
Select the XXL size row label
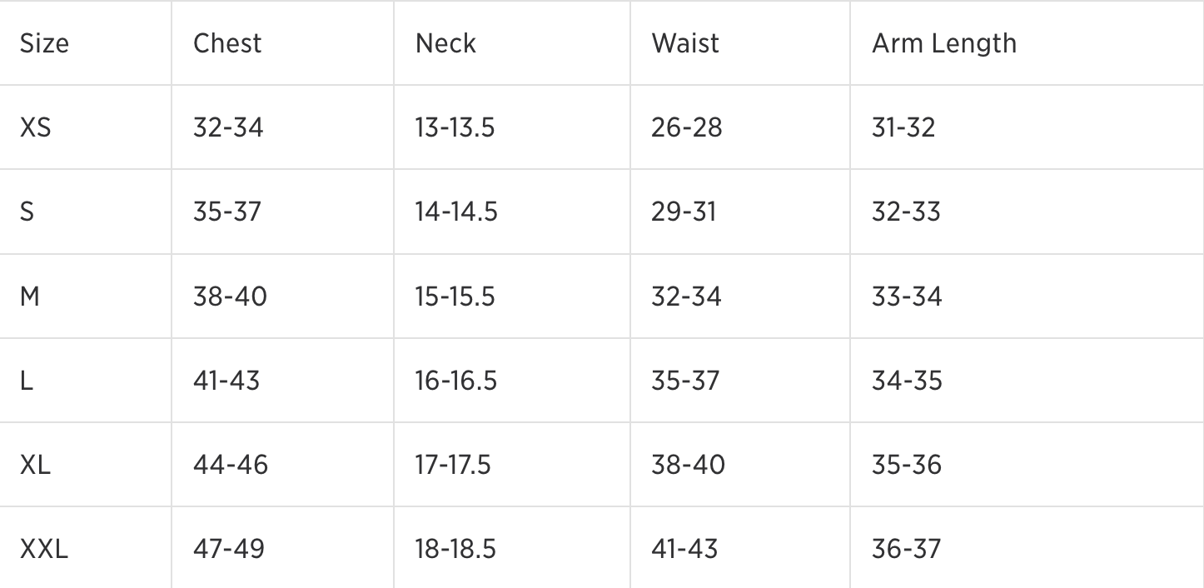[x=44, y=549]
